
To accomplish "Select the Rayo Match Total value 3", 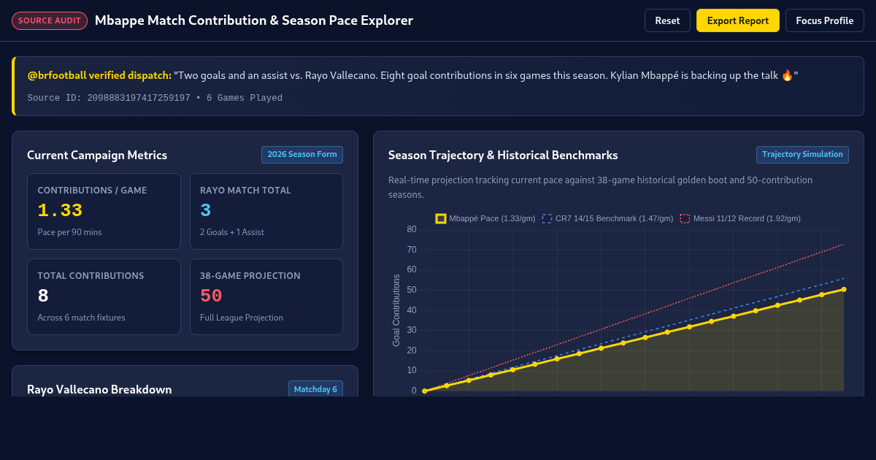I will [206, 211].
